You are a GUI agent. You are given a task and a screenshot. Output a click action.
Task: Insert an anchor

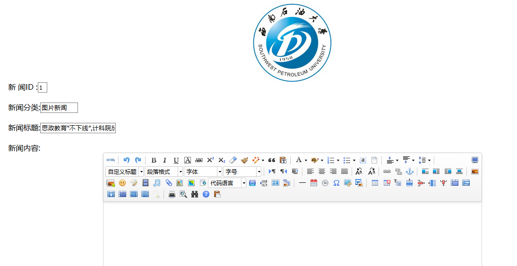pos(410,172)
